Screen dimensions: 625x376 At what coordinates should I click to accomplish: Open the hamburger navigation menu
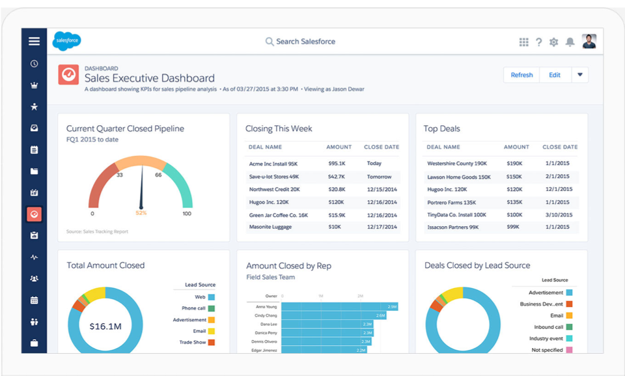35,41
